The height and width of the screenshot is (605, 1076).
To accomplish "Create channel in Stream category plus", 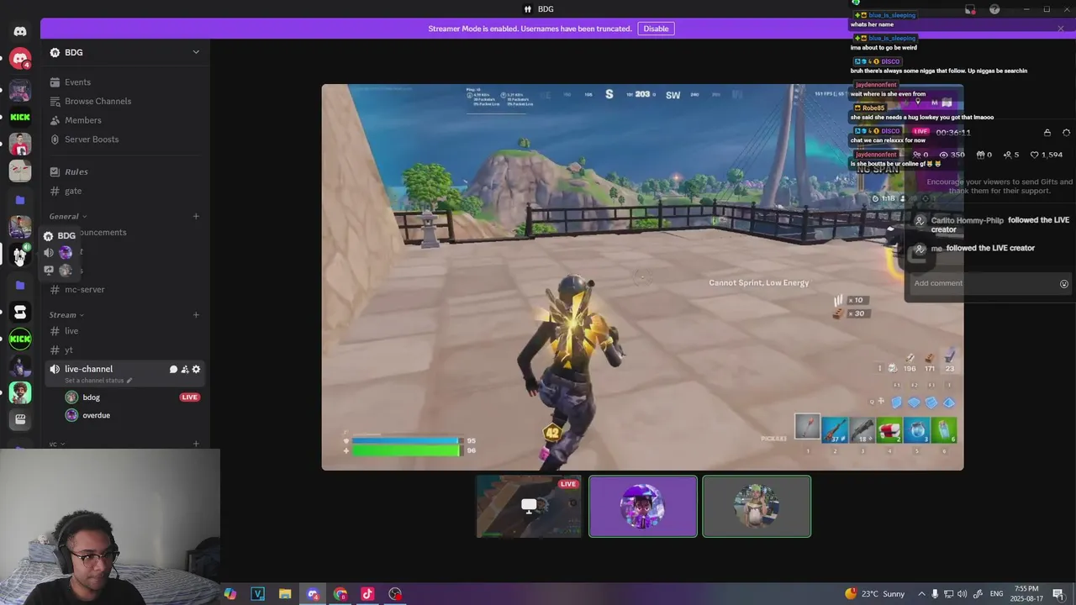I will tap(196, 315).
